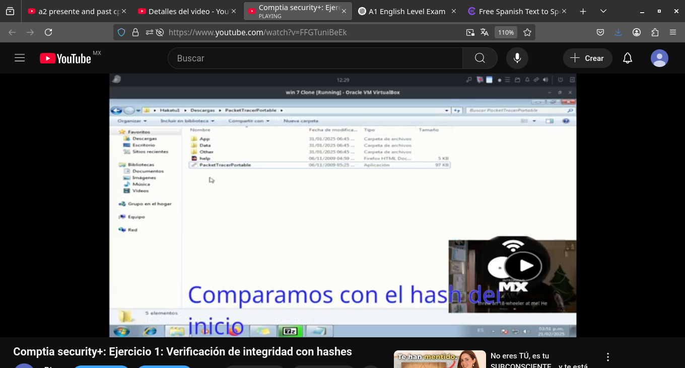Expand the list all tabs chevron
This screenshot has height=368, width=685.
(603, 11)
